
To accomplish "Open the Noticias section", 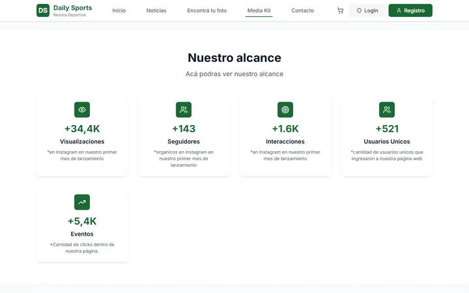I will point(156,10).
